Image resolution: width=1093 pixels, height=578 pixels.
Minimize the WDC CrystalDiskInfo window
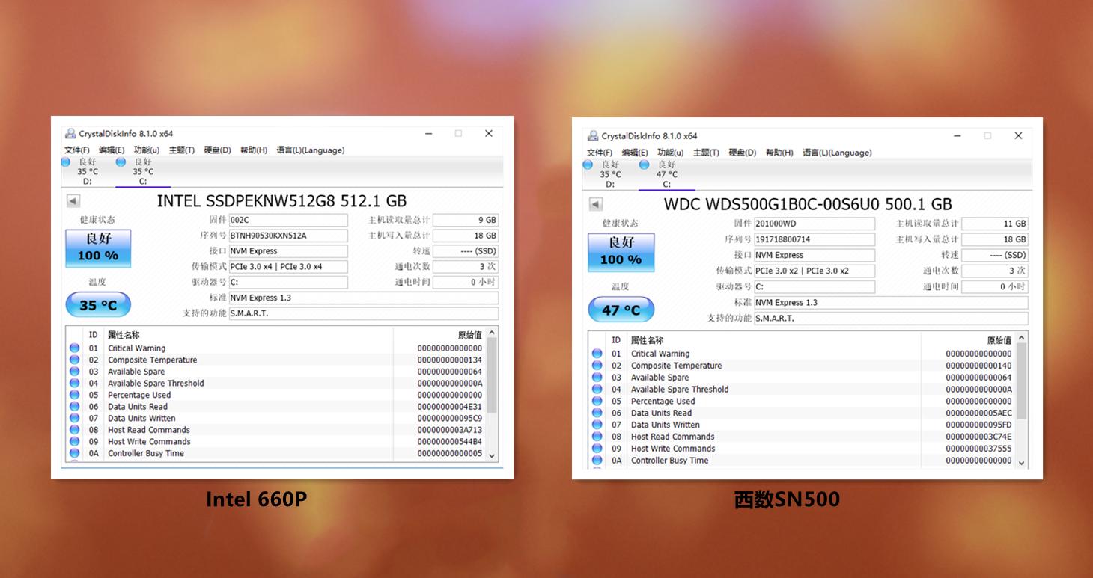957,136
